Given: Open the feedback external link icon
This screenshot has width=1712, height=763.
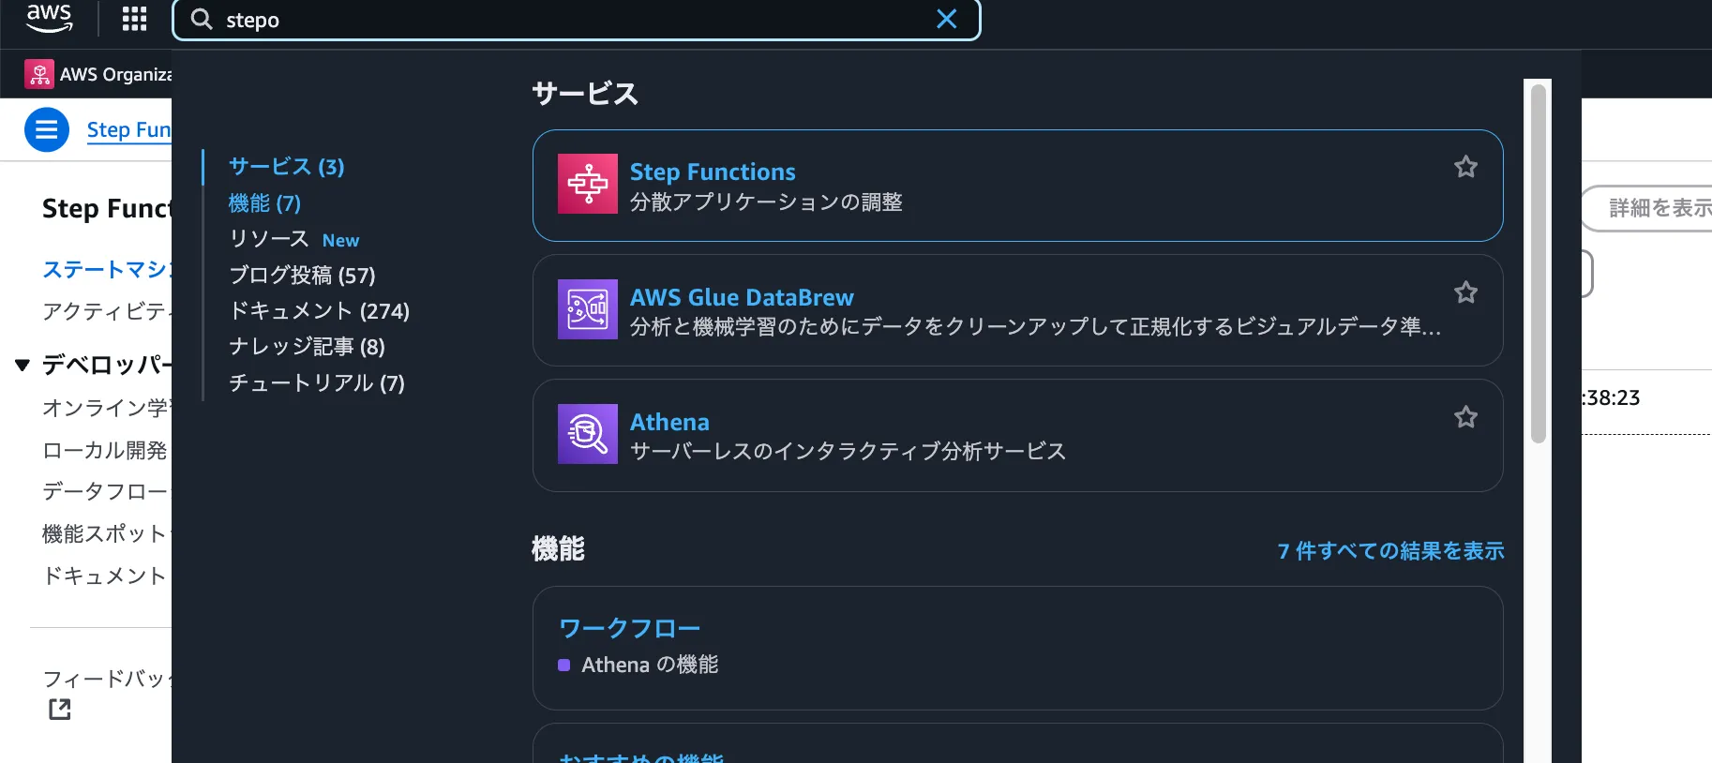Looking at the screenshot, I should pyautogui.click(x=60, y=710).
